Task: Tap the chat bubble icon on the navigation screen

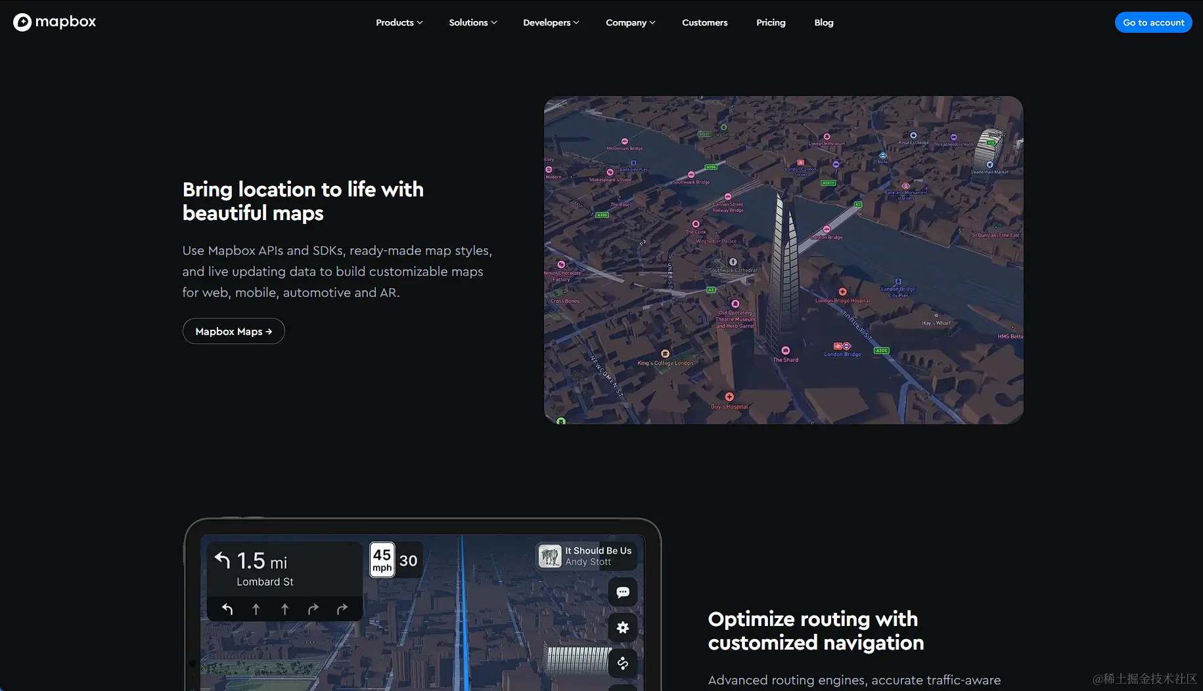Action: 622,592
